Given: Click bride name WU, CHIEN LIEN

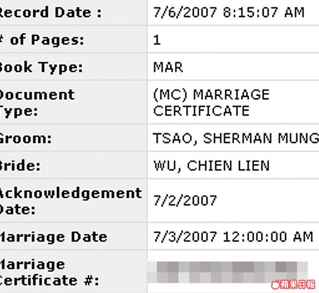Looking at the screenshot, I should (x=211, y=166).
